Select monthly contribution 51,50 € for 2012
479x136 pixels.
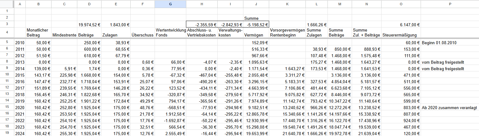click(x=38, y=56)
